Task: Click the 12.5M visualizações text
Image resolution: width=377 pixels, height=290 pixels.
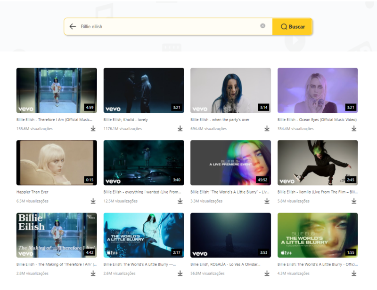Action: (x=121, y=201)
